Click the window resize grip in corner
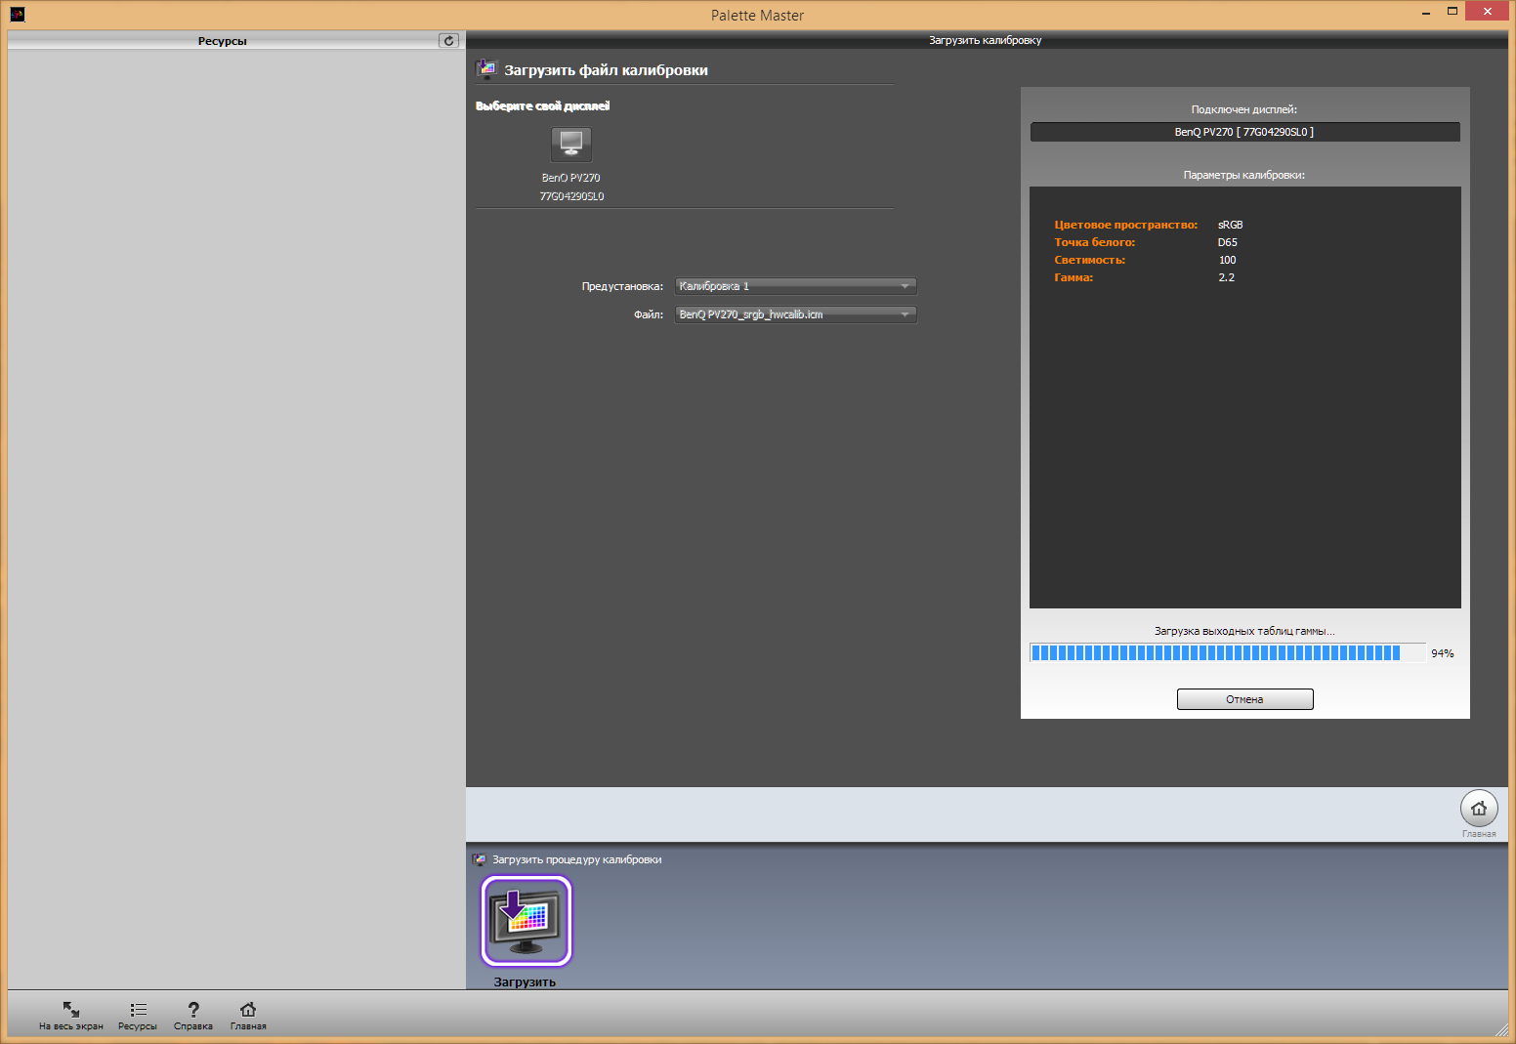 pos(1501,1029)
